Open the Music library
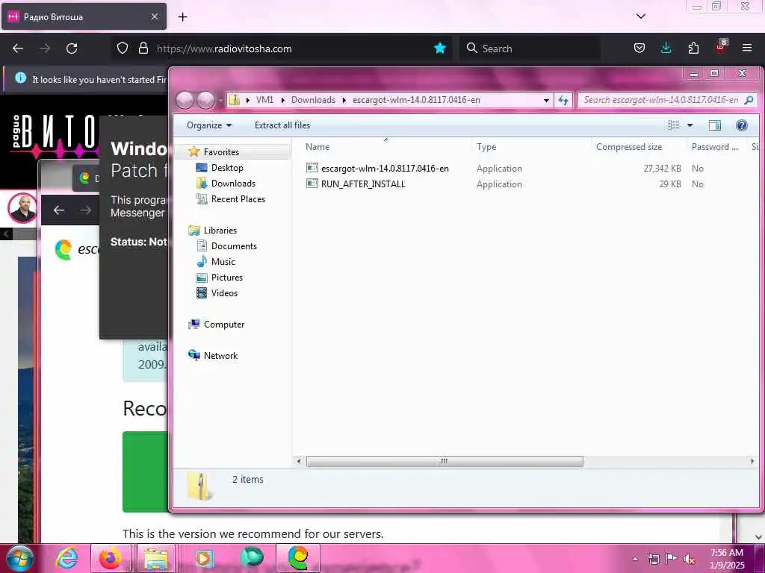 click(223, 262)
